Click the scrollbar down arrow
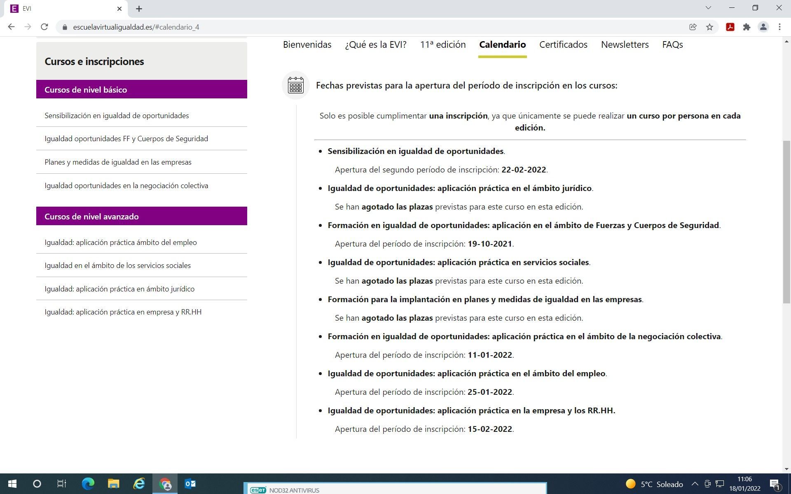The height and width of the screenshot is (494, 791). pyautogui.click(x=786, y=469)
